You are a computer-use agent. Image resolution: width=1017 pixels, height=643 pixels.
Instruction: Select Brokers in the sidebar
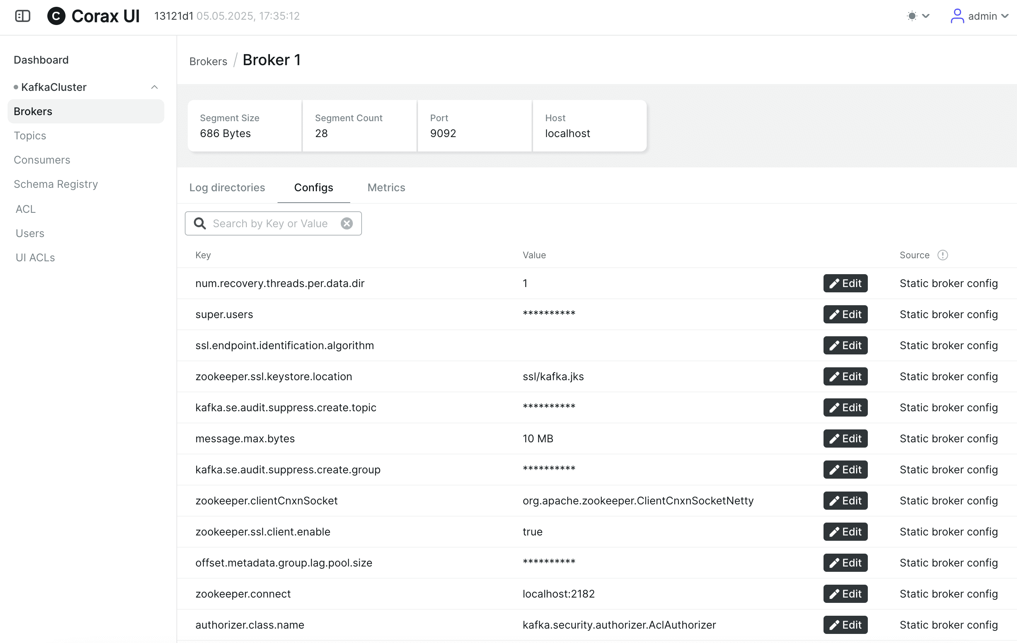click(x=86, y=112)
